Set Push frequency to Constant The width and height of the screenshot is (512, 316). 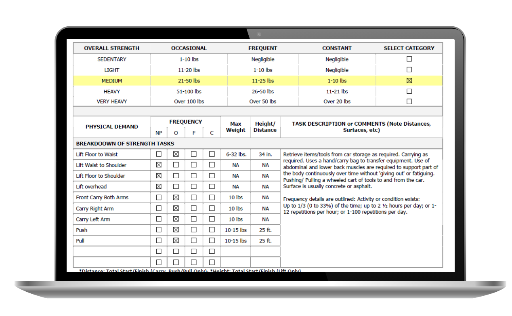click(212, 230)
